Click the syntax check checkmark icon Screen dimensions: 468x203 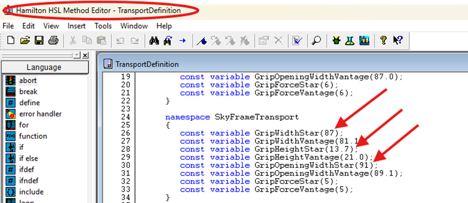point(297,40)
